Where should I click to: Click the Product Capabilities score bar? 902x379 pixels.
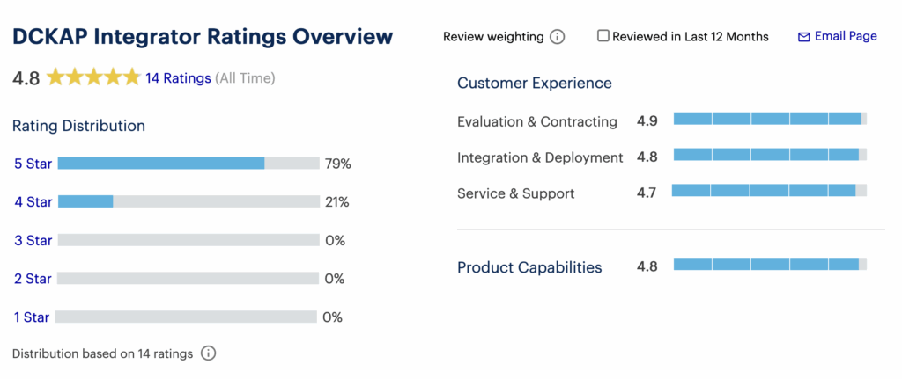(x=770, y=264)
